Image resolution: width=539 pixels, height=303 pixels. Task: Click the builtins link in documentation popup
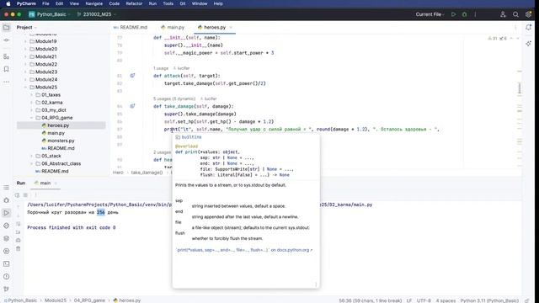pyautogui.click(x=191, y=137)
